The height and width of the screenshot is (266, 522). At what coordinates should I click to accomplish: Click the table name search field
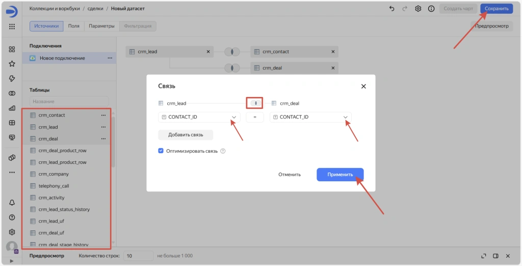(x=69, y=102)
